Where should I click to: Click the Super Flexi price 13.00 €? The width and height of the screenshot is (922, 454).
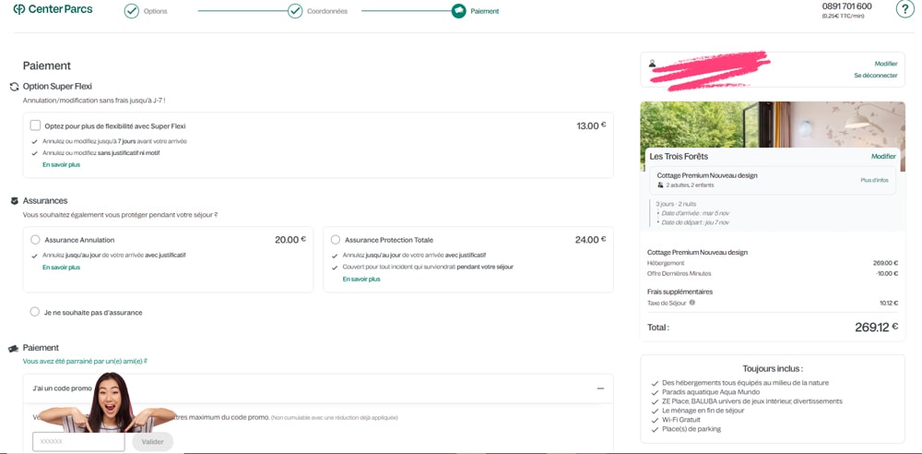pos(592,125)
